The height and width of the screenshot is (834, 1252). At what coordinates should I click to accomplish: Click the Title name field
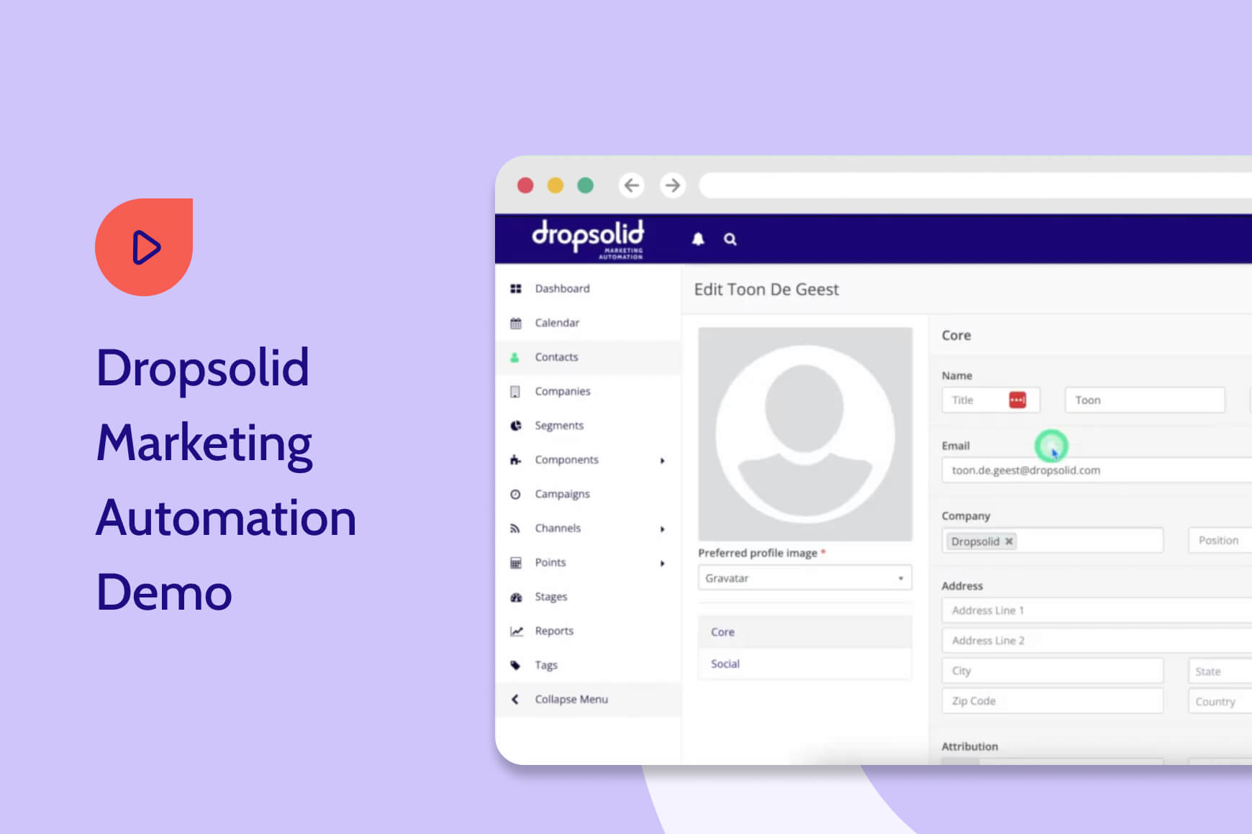pyautogui.click(x=990, y=400)
